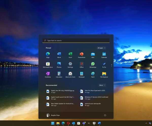Open File Explorer from the taskbar
152x126 pixels.
point(58,123)
